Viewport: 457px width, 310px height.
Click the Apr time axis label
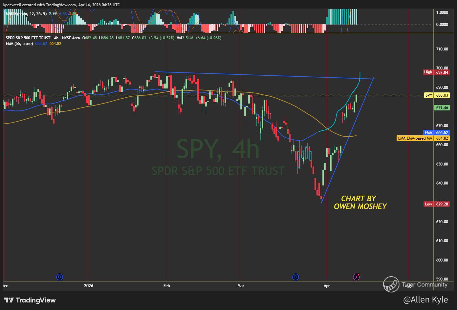pos(327,286)
